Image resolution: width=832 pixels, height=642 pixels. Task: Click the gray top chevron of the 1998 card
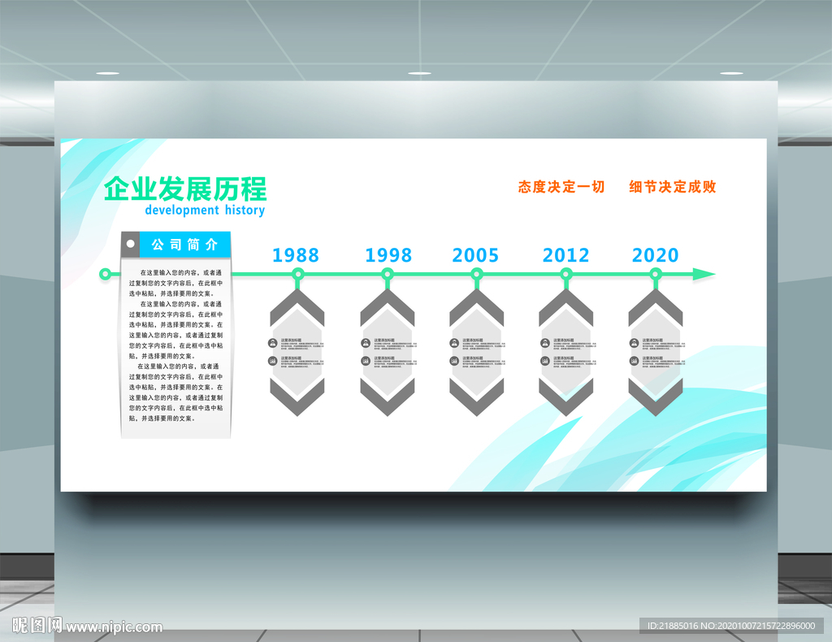click(x=388, y=307)
